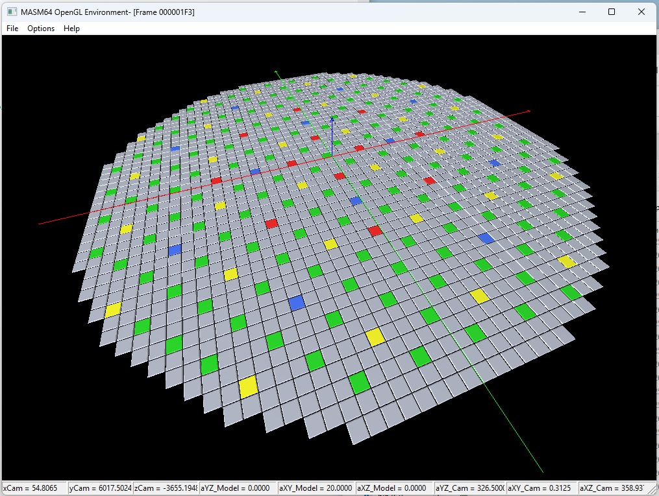
Task: Click the aYZ_Model status panel
Action: click(x=238, y=488)
